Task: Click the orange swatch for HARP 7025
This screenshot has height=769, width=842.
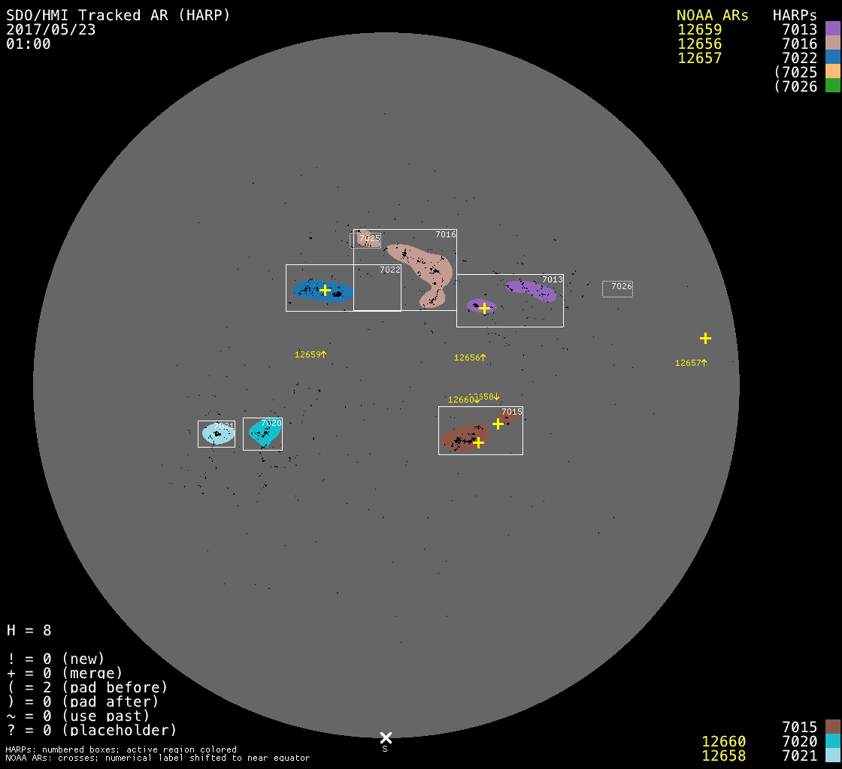Action: pos(832,72)
